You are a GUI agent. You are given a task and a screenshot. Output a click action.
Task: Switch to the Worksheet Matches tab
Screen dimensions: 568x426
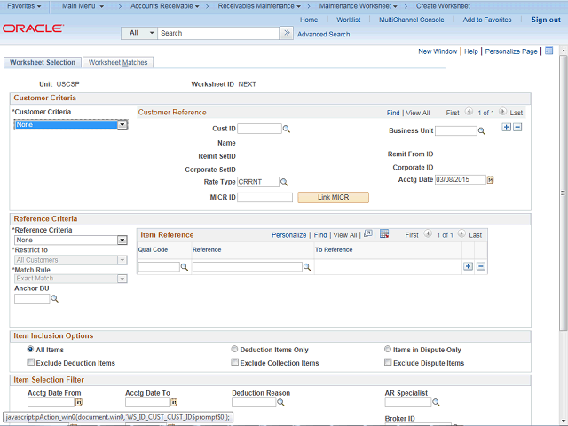click(x=118, y=63)
